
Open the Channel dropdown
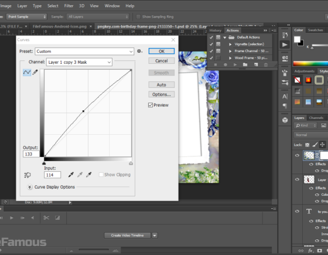point(79,62)
